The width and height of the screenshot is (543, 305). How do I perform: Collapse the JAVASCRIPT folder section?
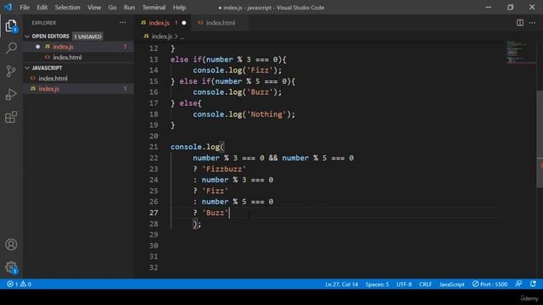(27, 68)
